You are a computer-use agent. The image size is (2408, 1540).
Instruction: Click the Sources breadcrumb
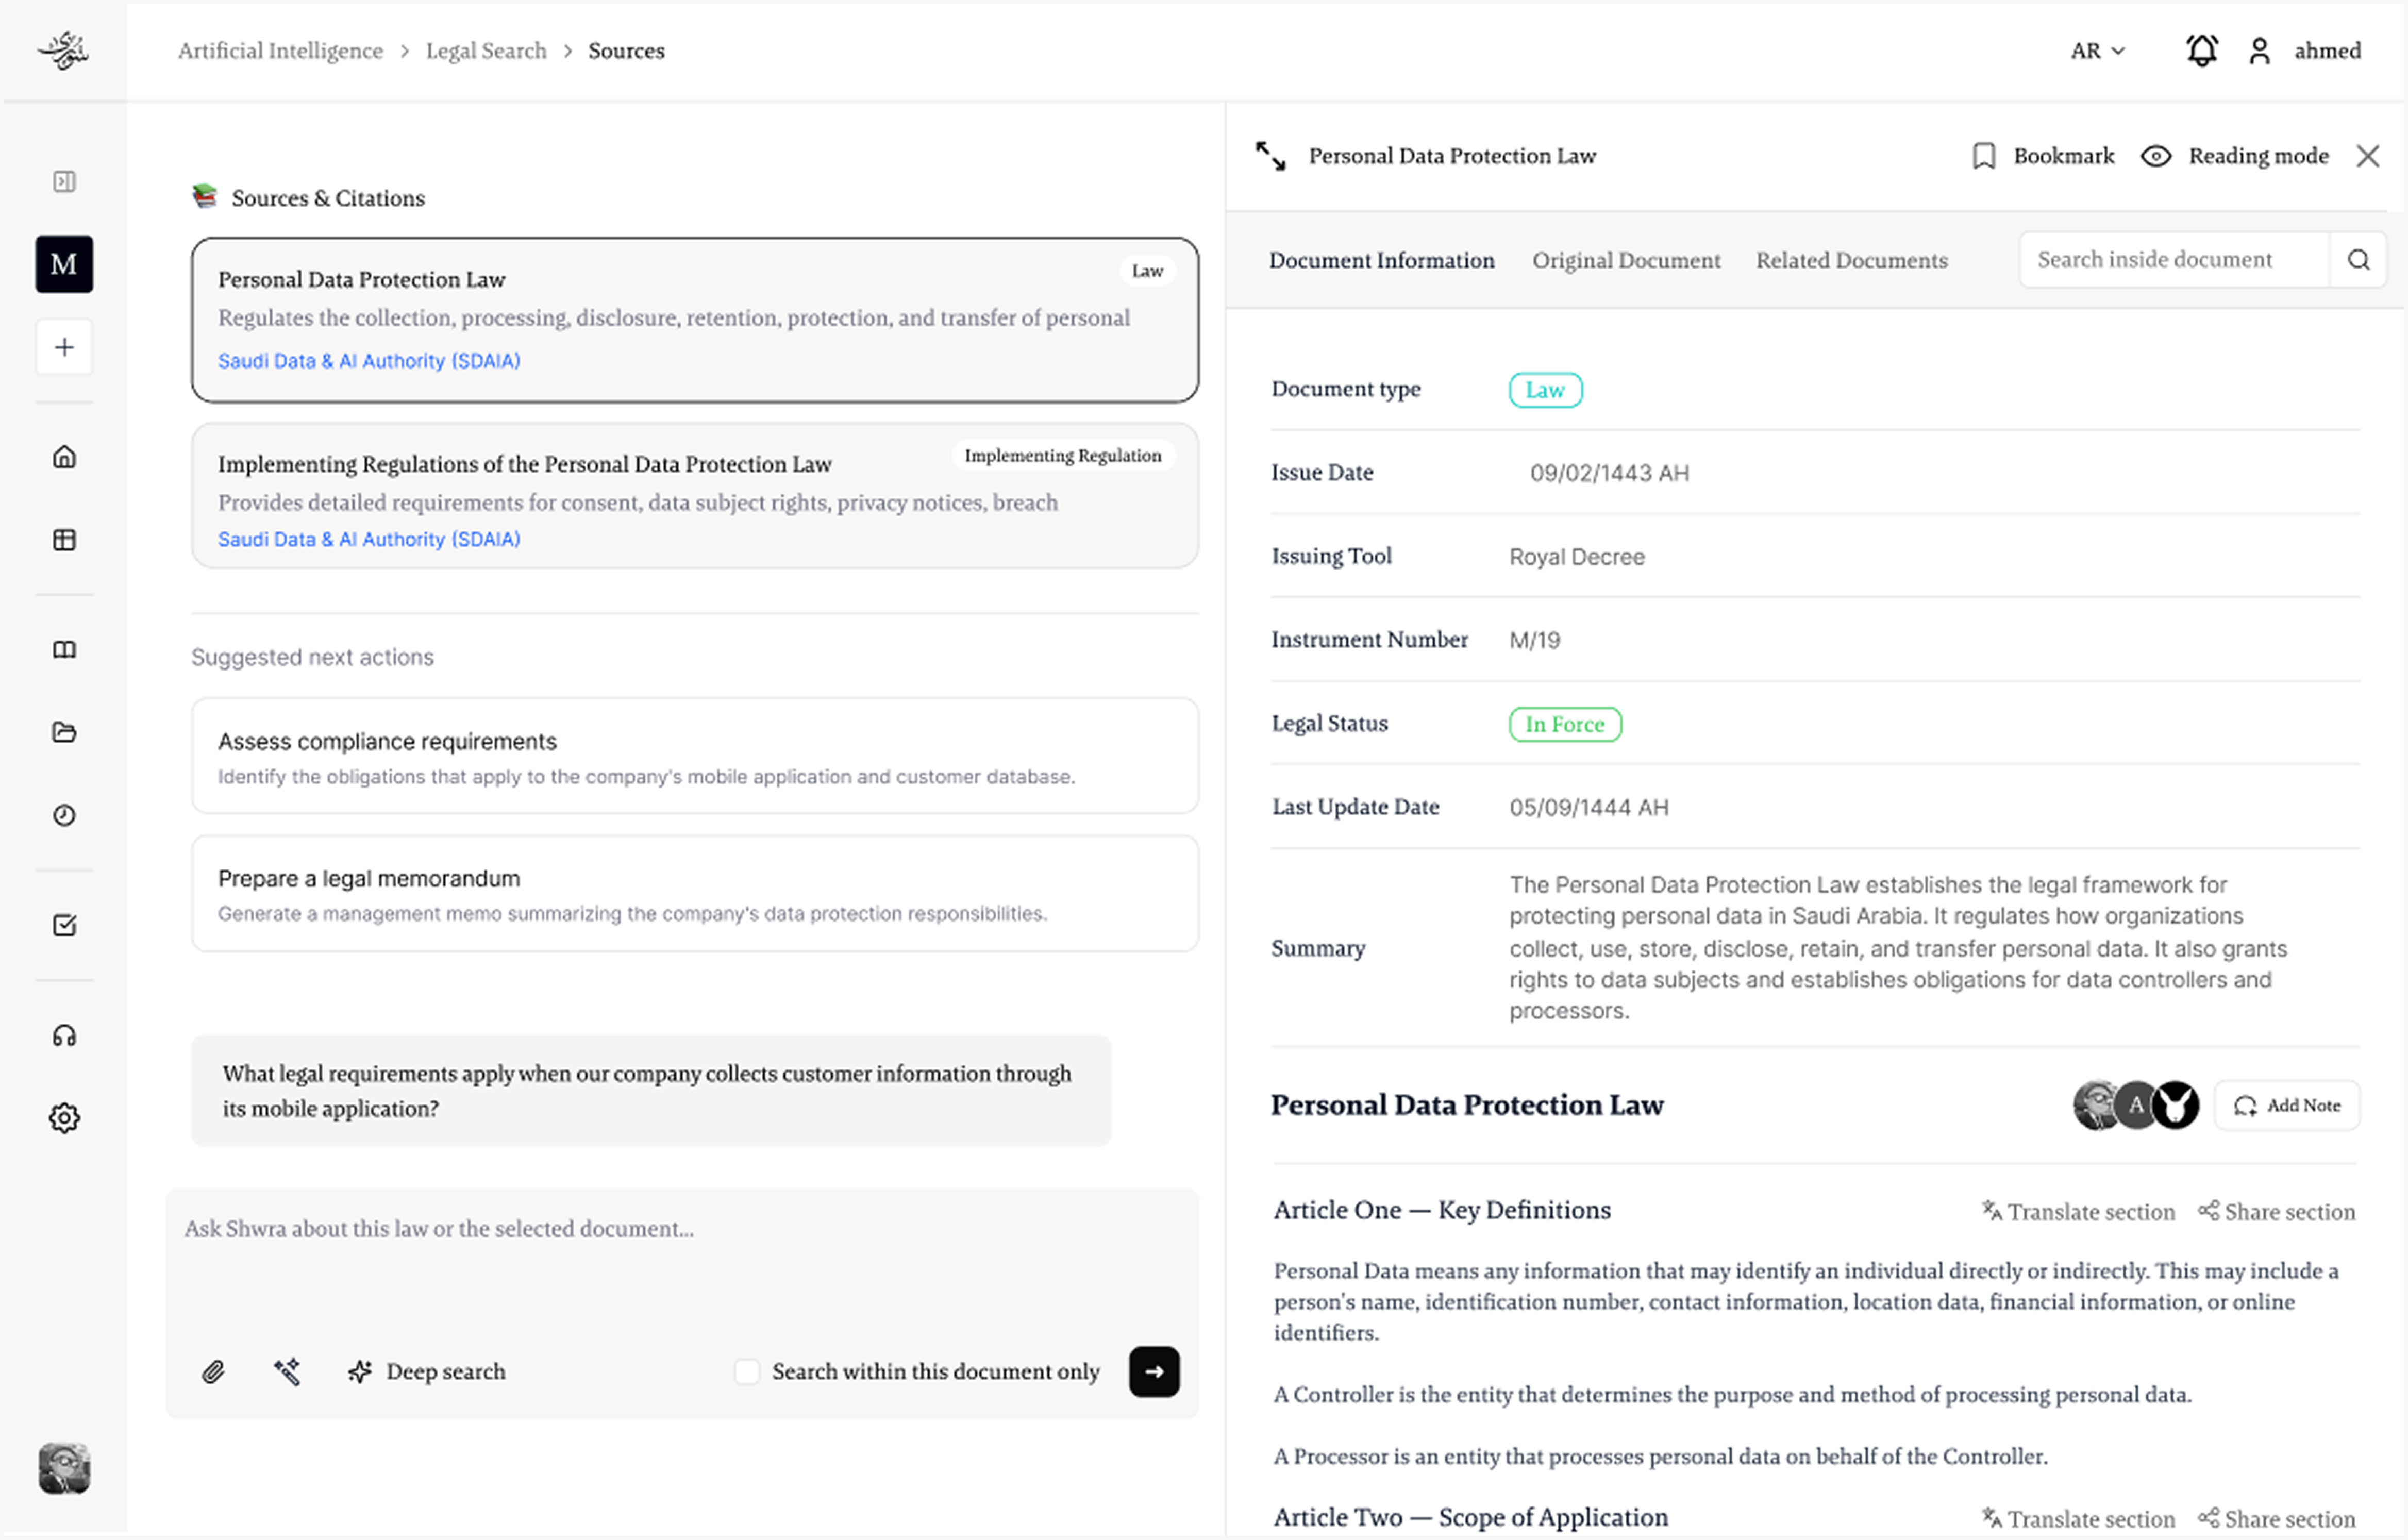[626, 50]
